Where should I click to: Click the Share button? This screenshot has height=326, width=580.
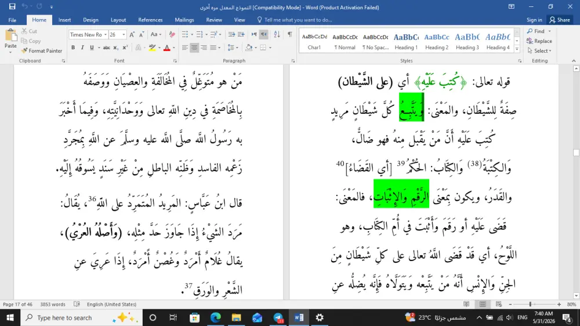pyautogui.click(x=560, y=20)
